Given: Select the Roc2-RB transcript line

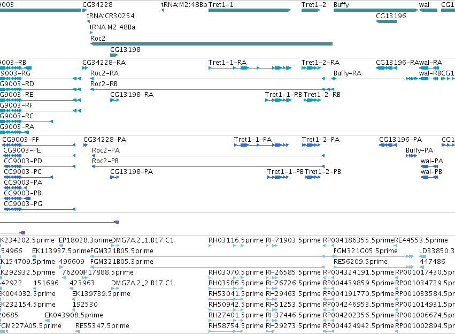Looking at the screenshot, I should coord(212,89).
